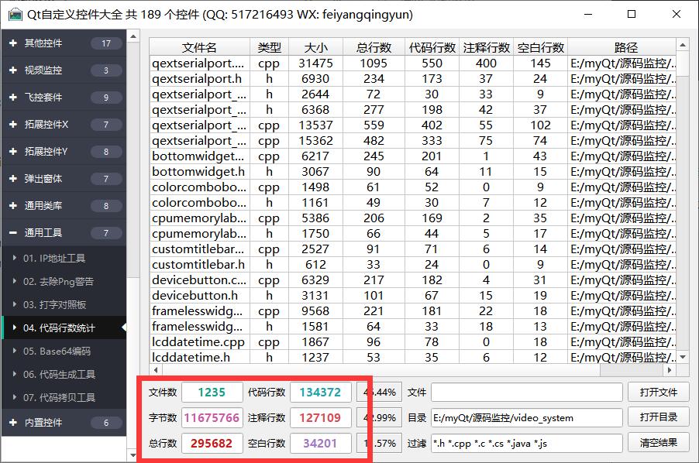Viewport: 699px width, 463px height.
Task: Expand the 其他控件 sidebar group
Action: pyautogui.click(x=43, y=43)
